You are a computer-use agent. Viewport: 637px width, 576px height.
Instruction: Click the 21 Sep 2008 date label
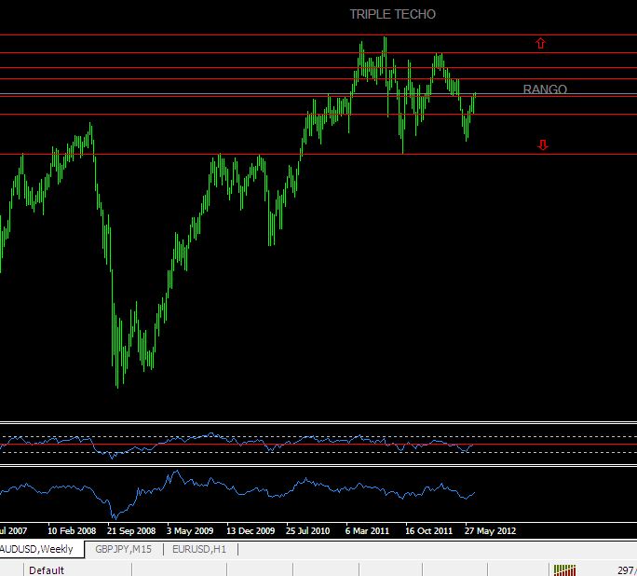(x=131, y=530)
